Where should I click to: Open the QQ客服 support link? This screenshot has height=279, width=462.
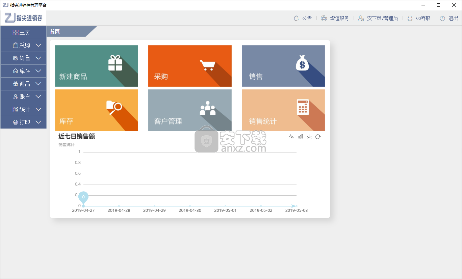coord(423,18)
